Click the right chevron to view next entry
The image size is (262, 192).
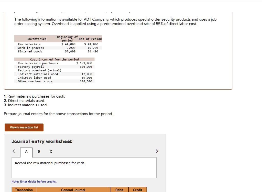tap(157, 151)
